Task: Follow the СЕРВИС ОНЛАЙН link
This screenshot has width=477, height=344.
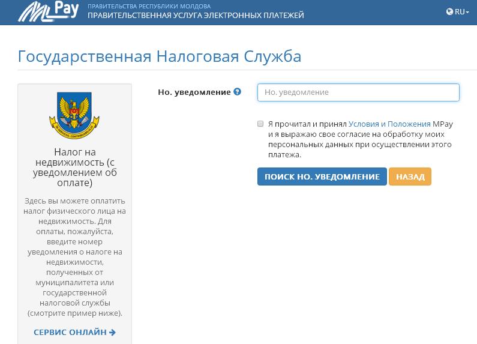Action: click(x=70, y=332)
